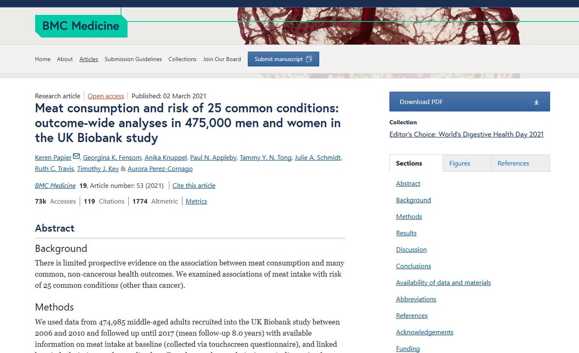Open author Keren Papier's profile link
The width and height of the screenshot is (579, 353).
[x=53, y=158]
